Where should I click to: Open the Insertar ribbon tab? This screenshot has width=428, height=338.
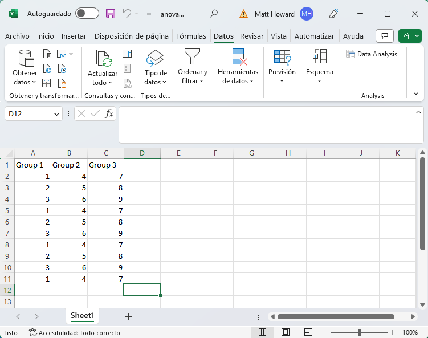pos(74,36)
